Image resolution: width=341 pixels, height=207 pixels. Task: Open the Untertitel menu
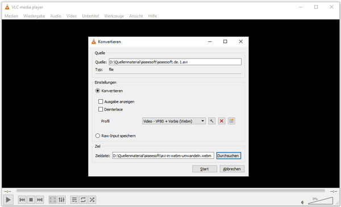(90, 16)
